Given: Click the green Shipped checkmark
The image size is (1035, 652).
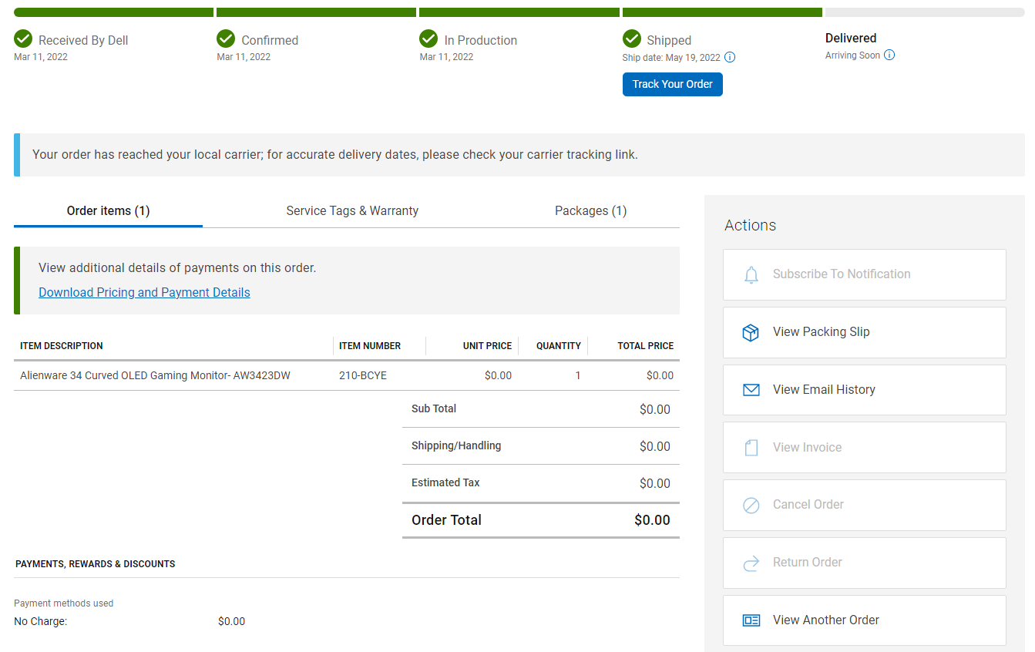Looking at the screenshot, I should coord(632,39).
